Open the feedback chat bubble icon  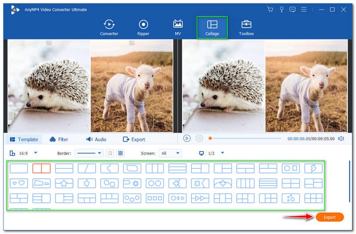click(x=293, y=9)
